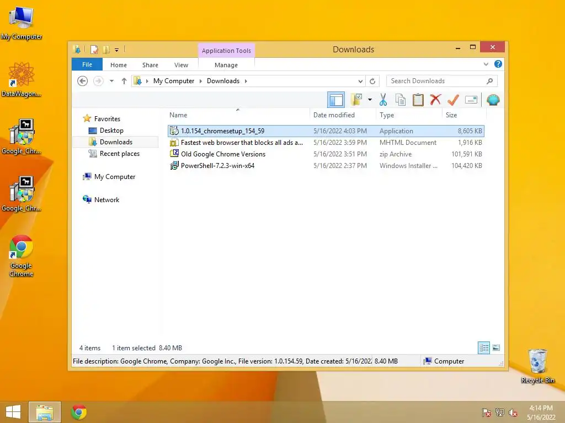Select Desktop in the navigation pane

tap(106, 130)
